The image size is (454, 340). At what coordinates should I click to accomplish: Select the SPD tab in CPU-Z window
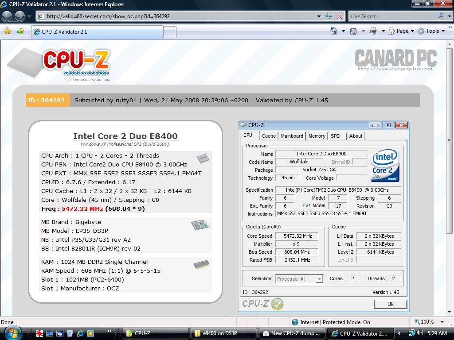[x=335, y=136]
